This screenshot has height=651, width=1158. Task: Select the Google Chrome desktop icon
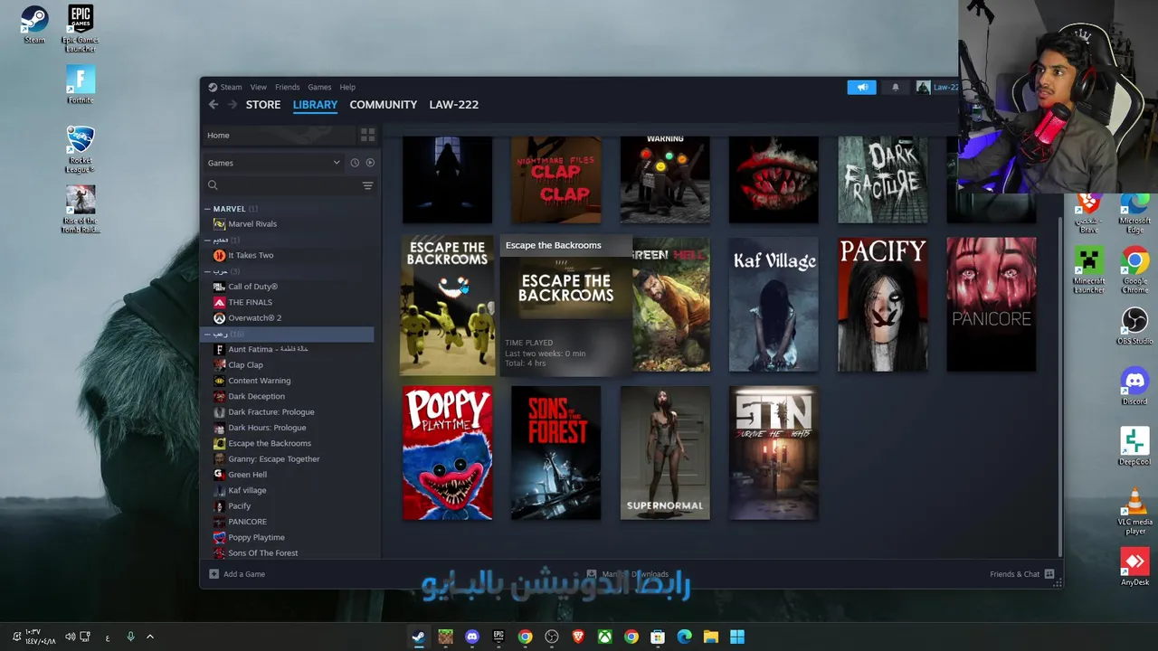[1134, 270]
